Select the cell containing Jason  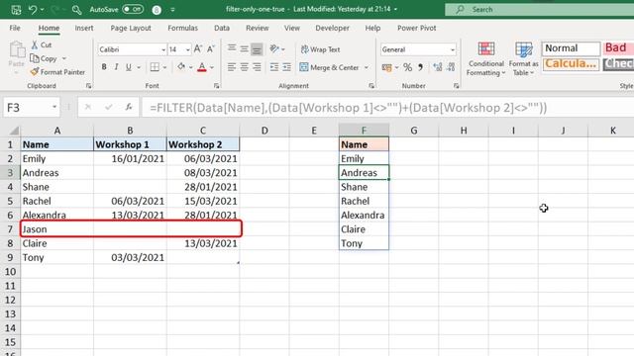click(x=57, y=228)
